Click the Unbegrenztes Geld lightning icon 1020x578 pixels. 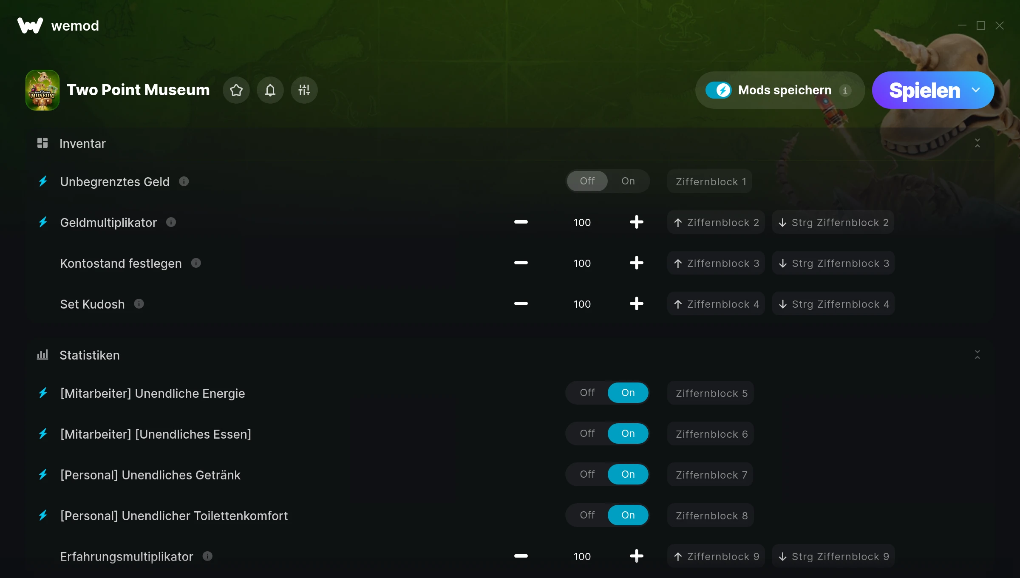(x=43, y=181)
